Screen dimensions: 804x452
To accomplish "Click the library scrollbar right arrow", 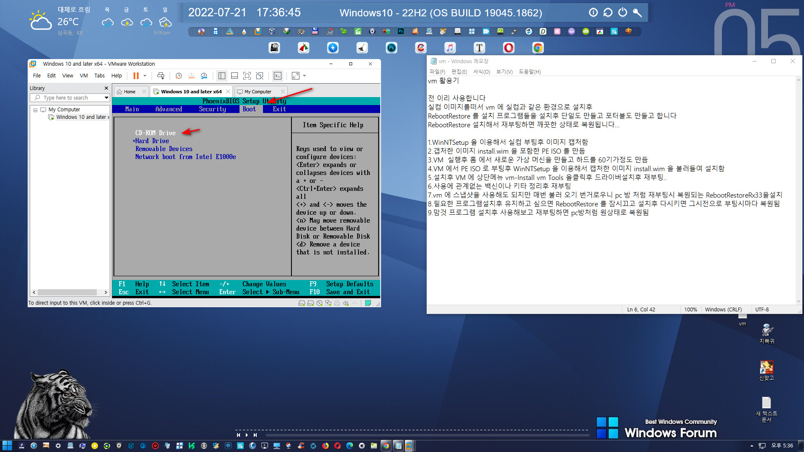I will (x=106, y=292).
